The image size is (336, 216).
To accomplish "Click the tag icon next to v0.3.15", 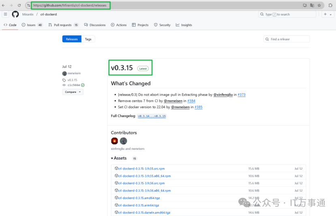I will coord(64,80).
